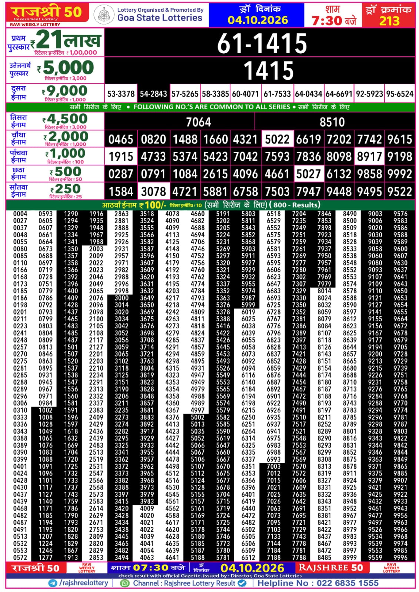Click the ₹250 seventh prize amount

pos(66,189)
